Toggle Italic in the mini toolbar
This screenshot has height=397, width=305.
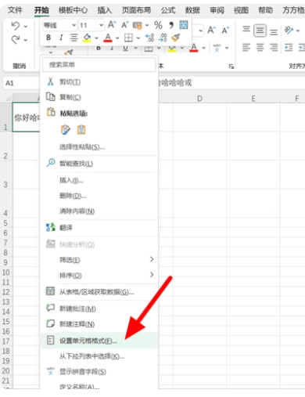[x=61, y=38]
